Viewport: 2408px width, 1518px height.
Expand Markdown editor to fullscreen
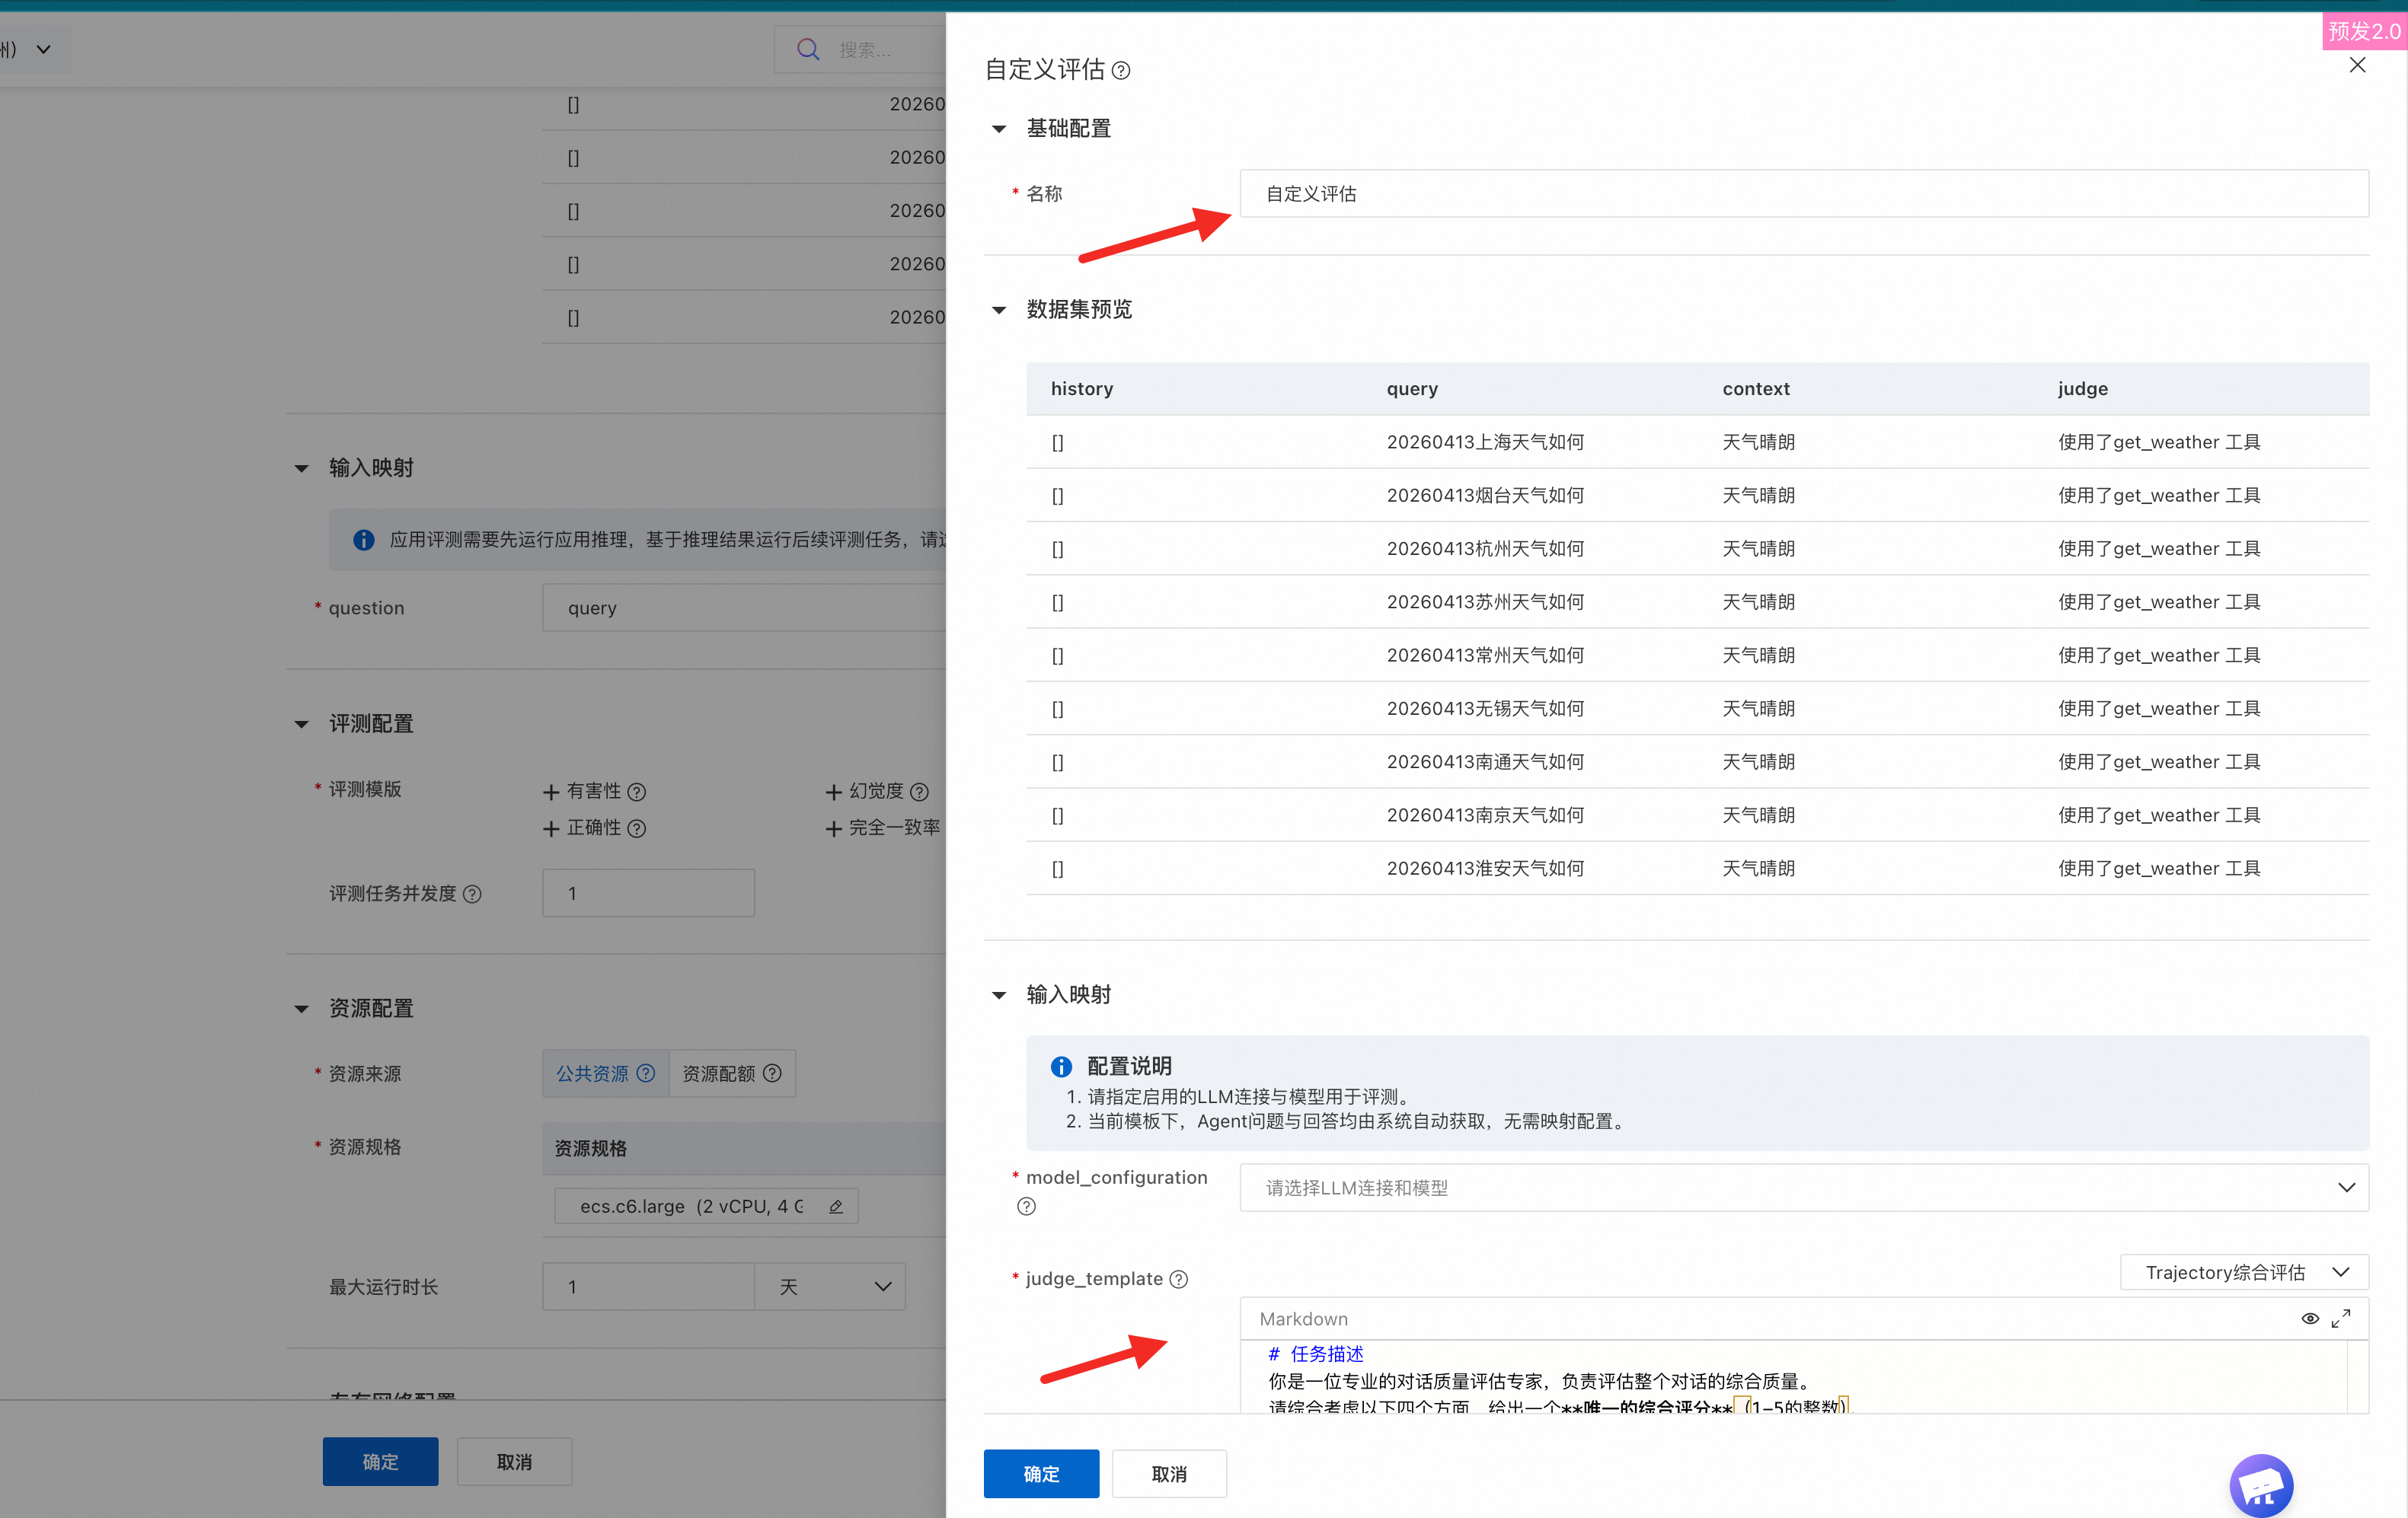[x=2340, y=1318]
